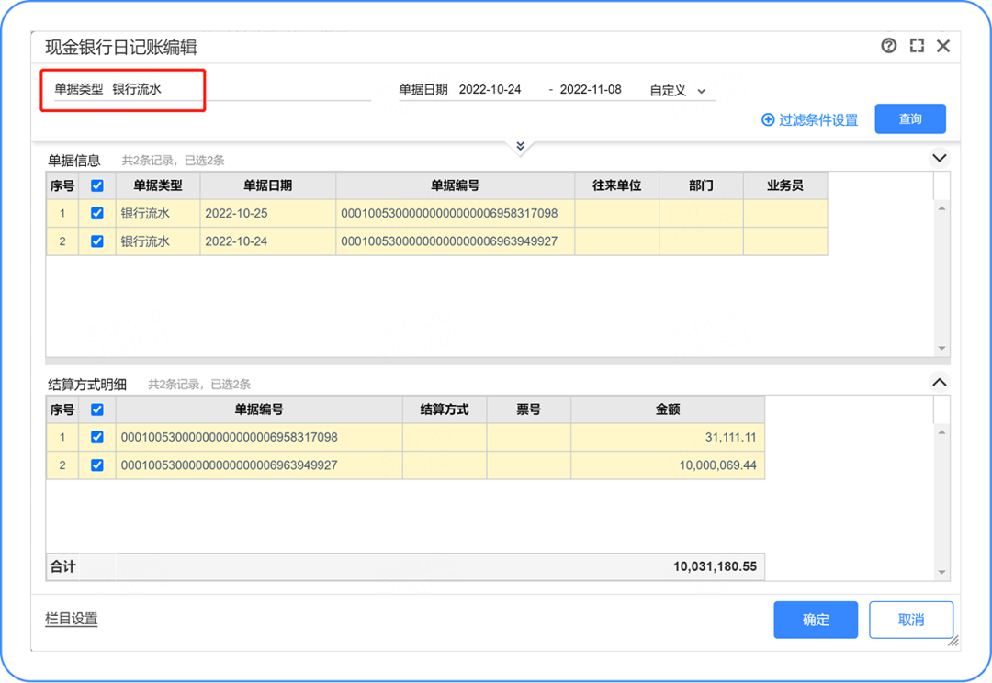The image size is (992, 683).
Task: Toggle select-all checkbox in 单据信息 header
Action: (97, 185)
